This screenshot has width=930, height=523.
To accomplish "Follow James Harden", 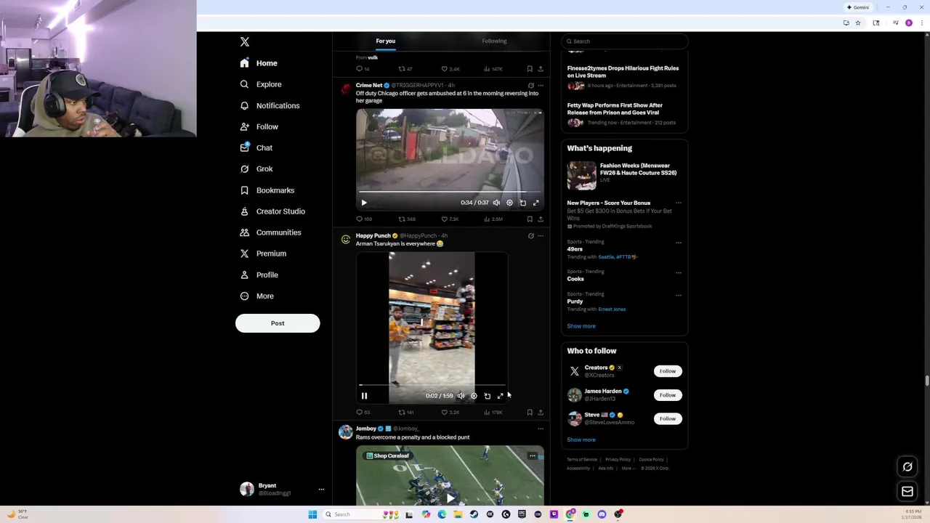I will tap(667, 395).
